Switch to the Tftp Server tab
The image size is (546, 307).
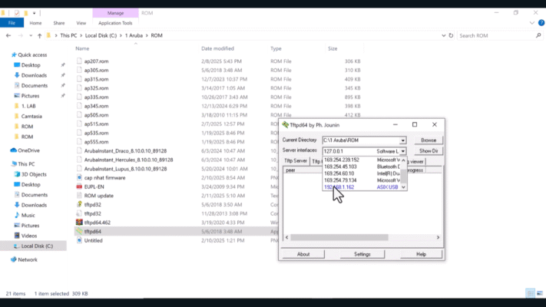[296, 161]
